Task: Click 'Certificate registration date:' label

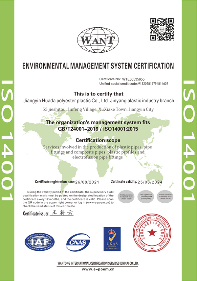Action: coord(55,182)
